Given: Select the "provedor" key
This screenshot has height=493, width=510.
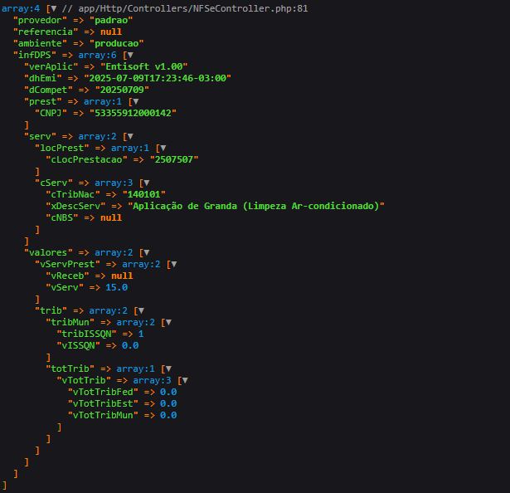Looking at the screenshot, I should coord(40,21).
